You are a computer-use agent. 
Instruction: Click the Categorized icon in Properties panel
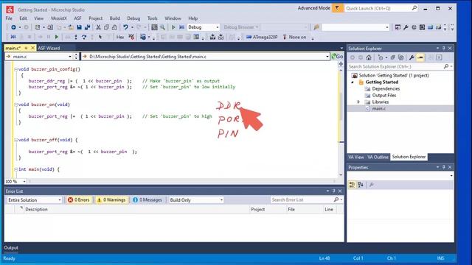[352, 185]
